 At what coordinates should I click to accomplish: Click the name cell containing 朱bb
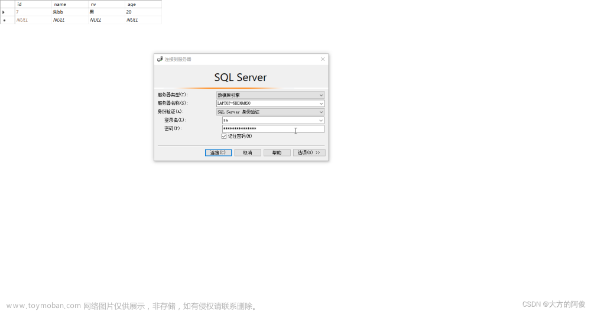pos(70,12)
